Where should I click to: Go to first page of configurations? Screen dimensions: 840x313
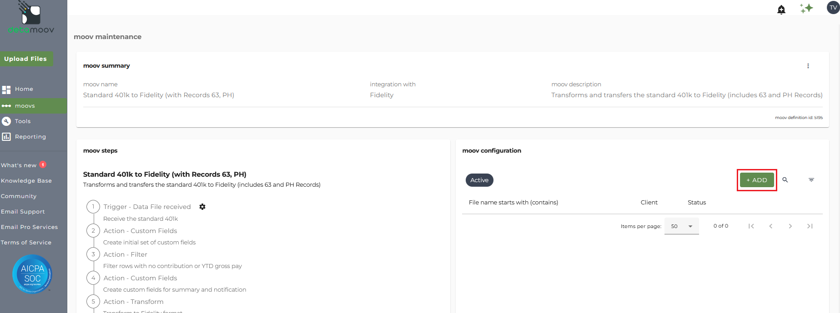(751, 226)
